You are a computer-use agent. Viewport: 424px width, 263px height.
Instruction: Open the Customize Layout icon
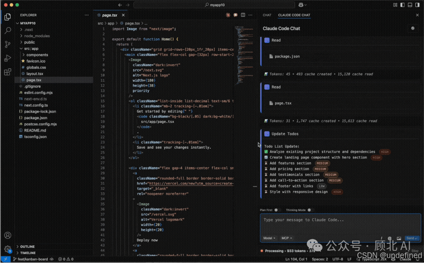(x=395, y=5)
